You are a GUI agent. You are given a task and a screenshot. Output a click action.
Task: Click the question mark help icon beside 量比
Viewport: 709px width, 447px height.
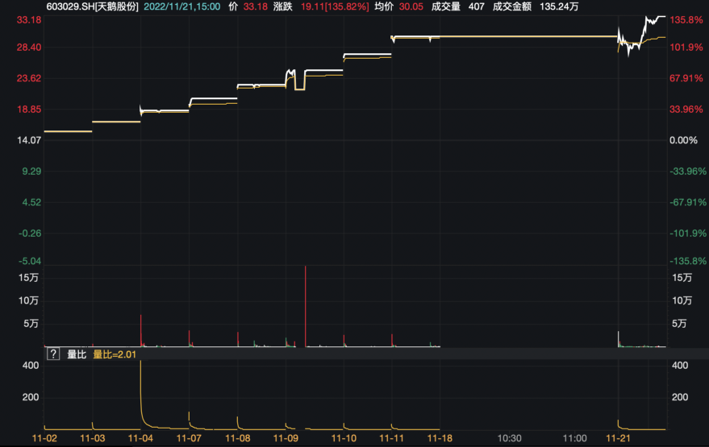[x=53, y=354]
